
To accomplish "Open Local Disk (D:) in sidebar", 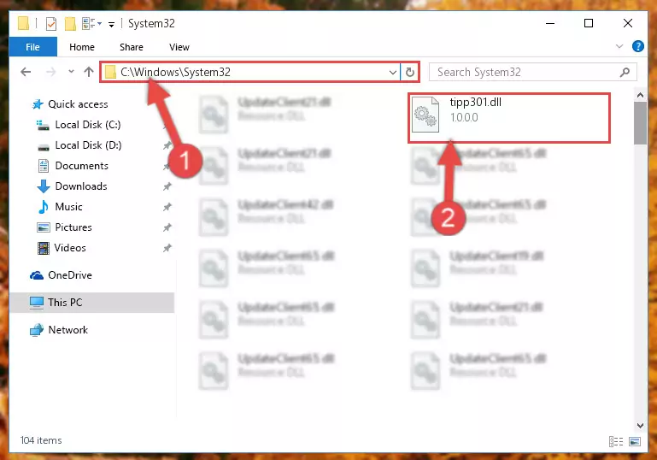I will [x=88, y=145].
